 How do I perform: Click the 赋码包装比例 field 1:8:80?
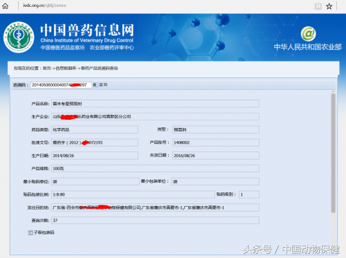click(133, 194)
